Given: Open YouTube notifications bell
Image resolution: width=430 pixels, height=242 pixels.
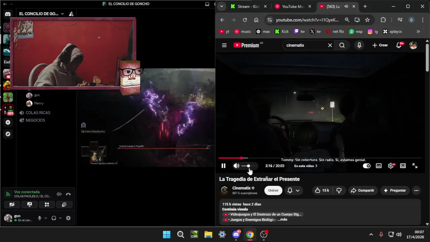Looking at the screenshot, I should pos(399,45).
